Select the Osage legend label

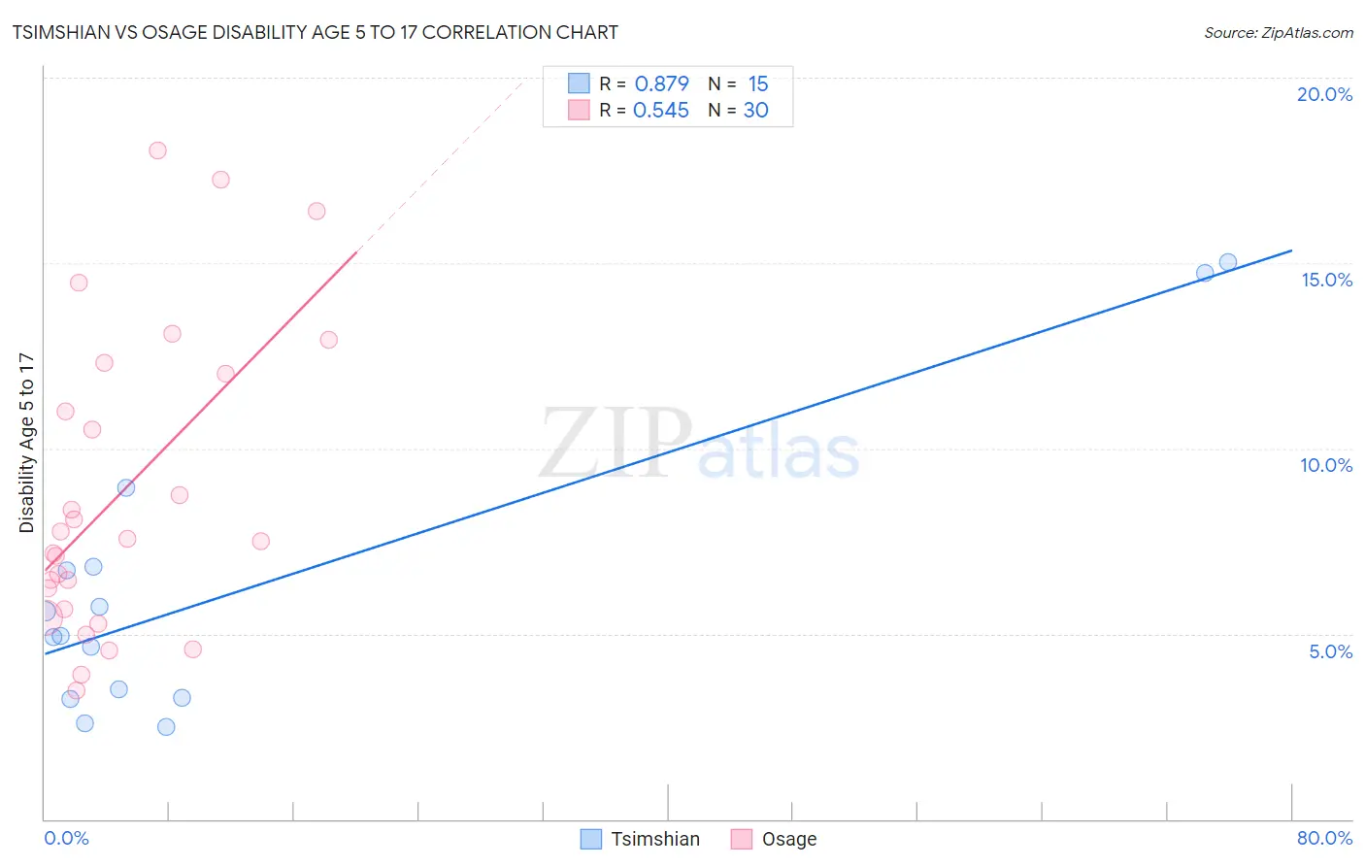coord(789,839)
